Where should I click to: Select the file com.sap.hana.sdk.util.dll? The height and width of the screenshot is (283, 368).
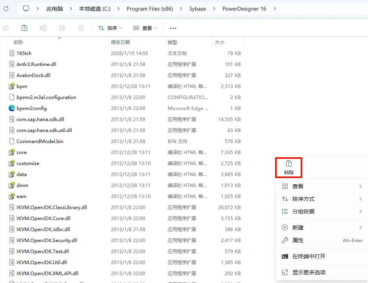tap(44, 130)
